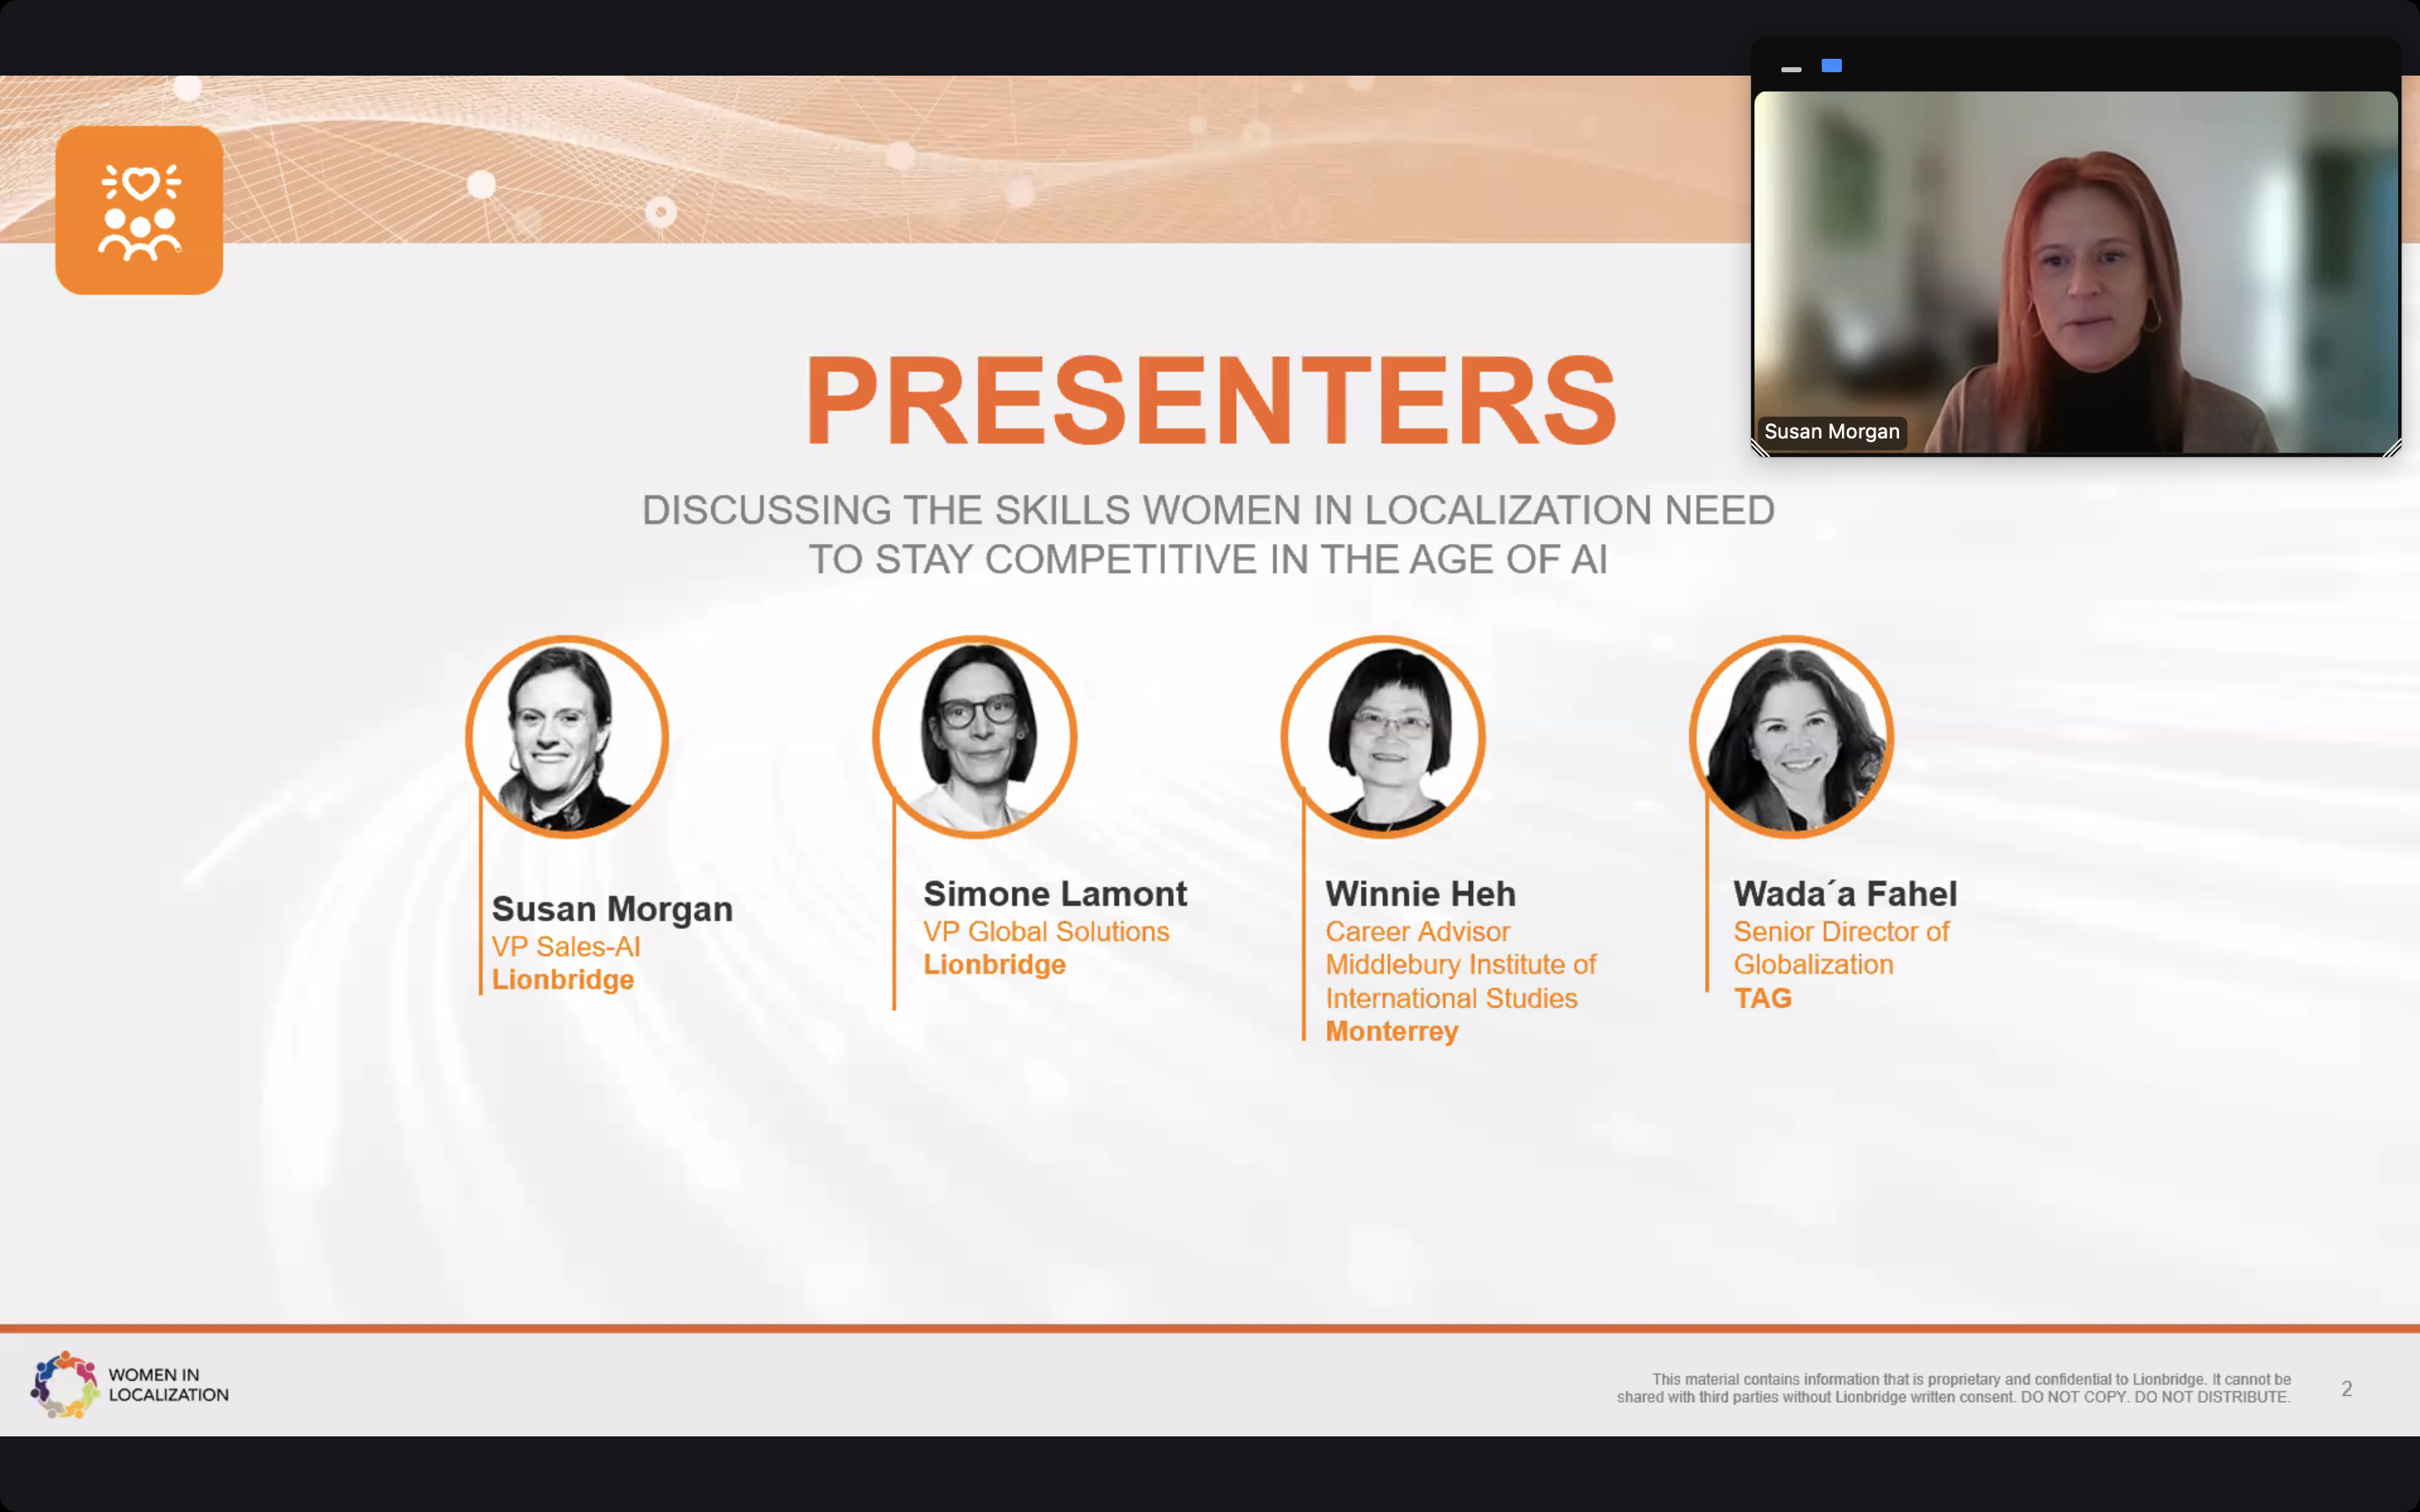Click the 'Wada'a Fahel' name text

pos(1844,893)
